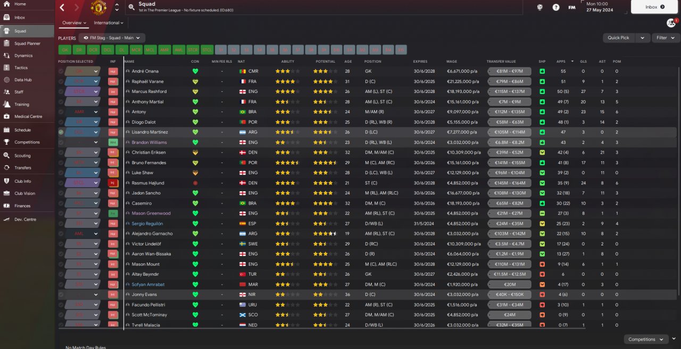Click Marcus Rashford's transfer value €115M - €137M
Screen dimensions: 681x349
click(x=510, y=91)
